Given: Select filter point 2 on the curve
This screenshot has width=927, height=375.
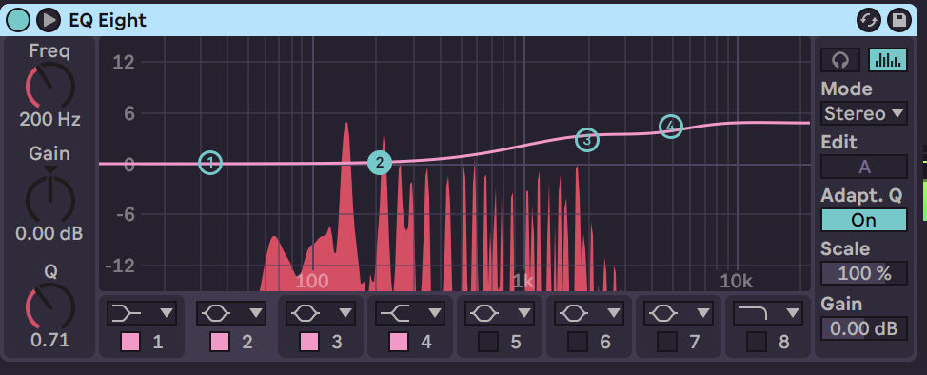Looking at the screenshot, I should pos(380,163).
